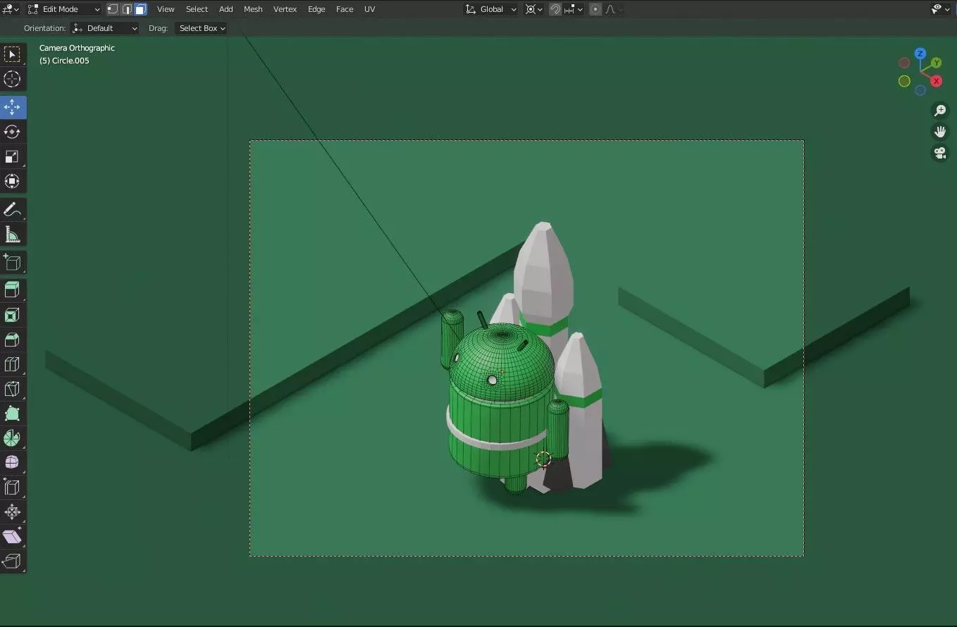The height and width of the screenshot is (627, 957).
Task: Choose the Smooth vertices tool
Action: (x=13, y=463)
